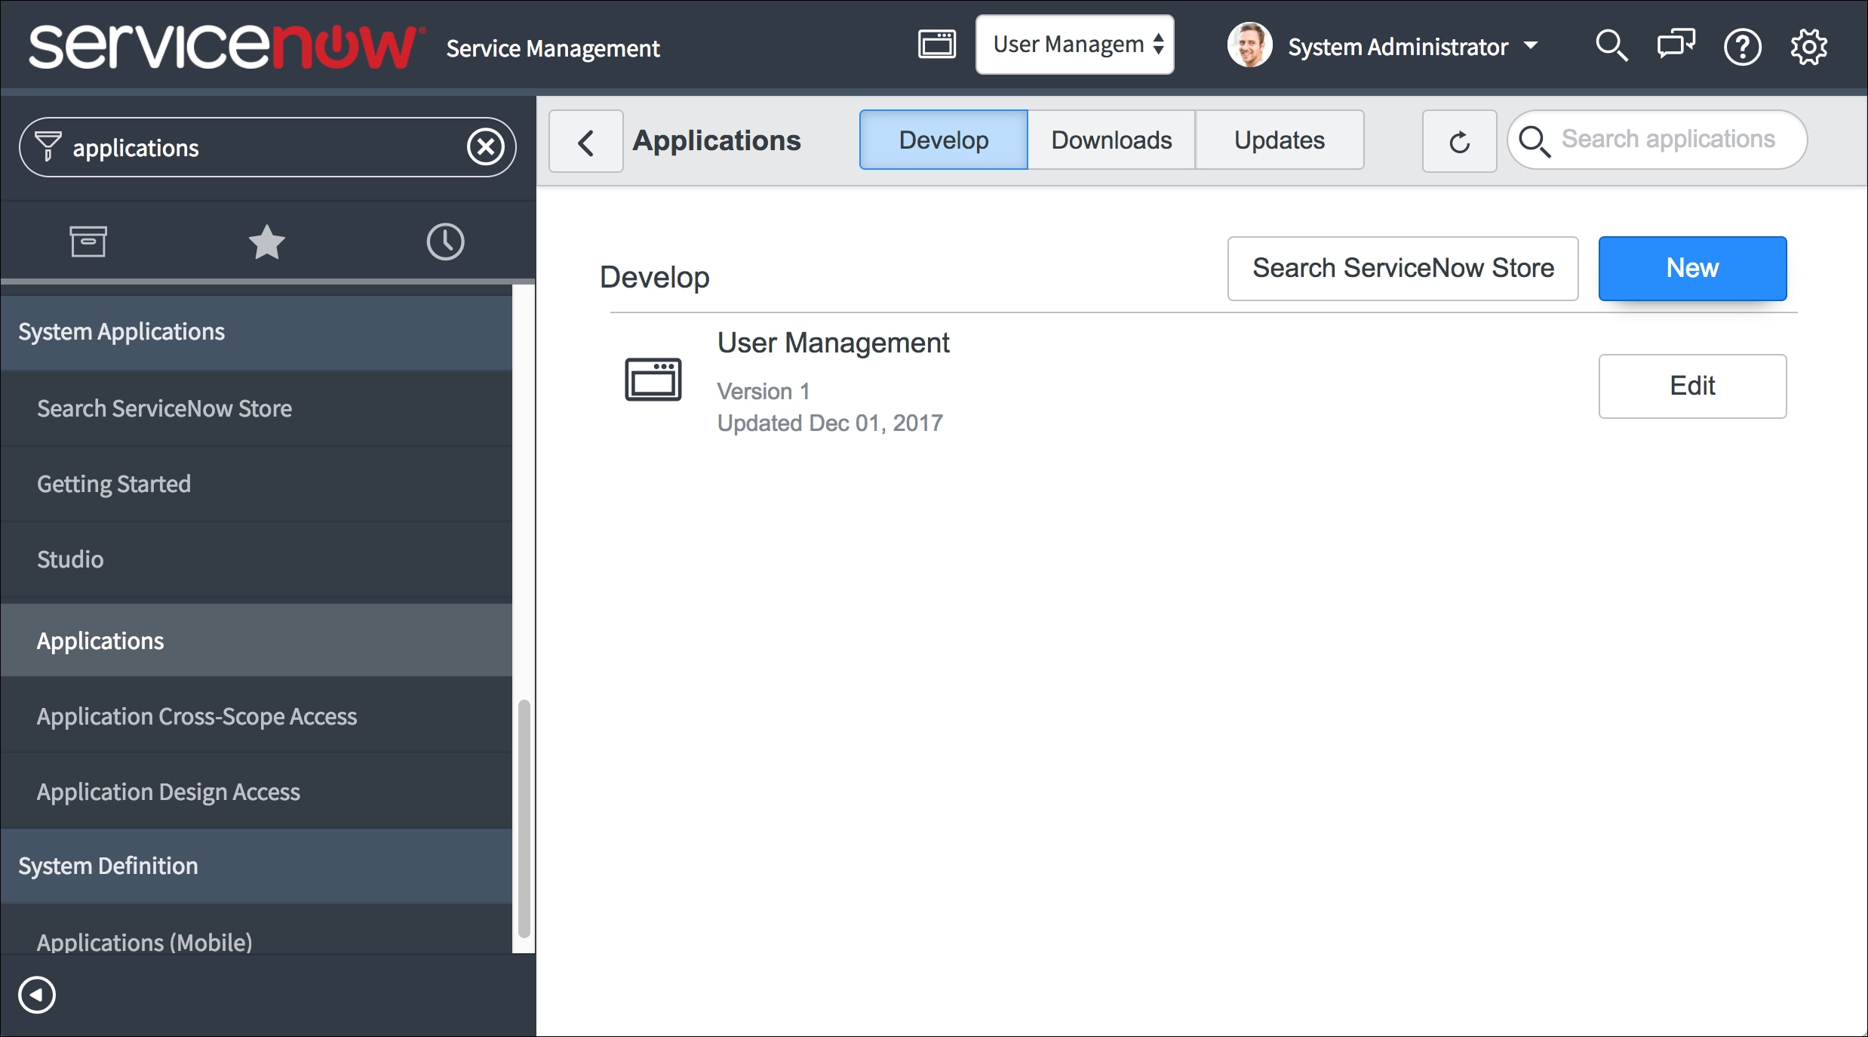Open the application scope picker dropdown
The image size is (1868, 1037).
pos(1075,45)
